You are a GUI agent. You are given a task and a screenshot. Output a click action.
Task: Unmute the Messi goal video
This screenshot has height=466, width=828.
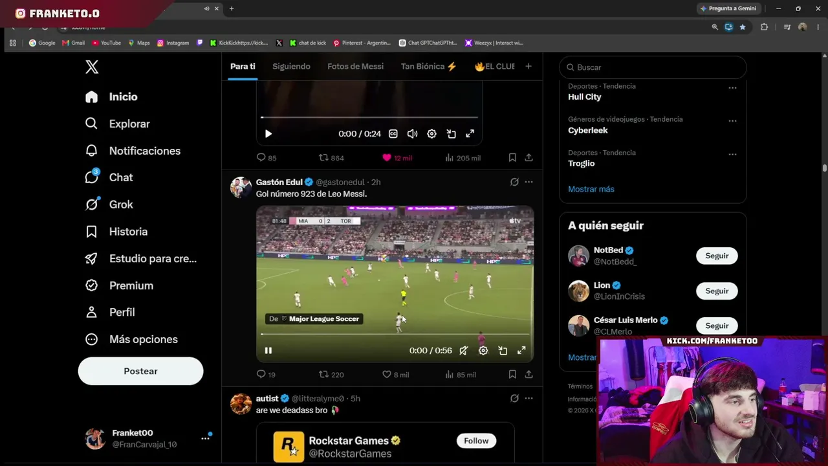tap(464, 350)
